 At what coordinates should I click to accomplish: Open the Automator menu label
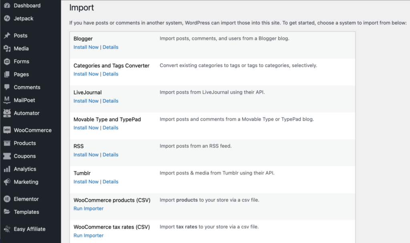pos(27,113)
